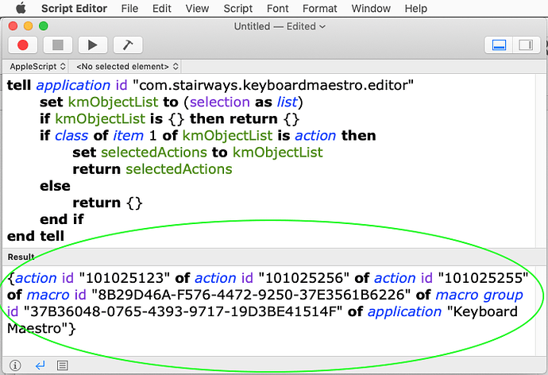The width and height of the screenshot is (548, 375).
Task: Click action id "101025123" in the result
Action: coord(124,278)
